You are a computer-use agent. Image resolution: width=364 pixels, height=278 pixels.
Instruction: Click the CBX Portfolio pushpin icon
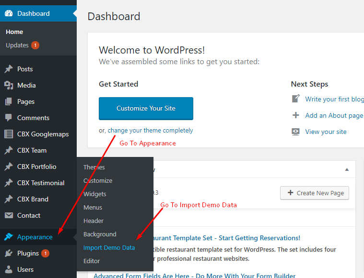tap(9, 167)
